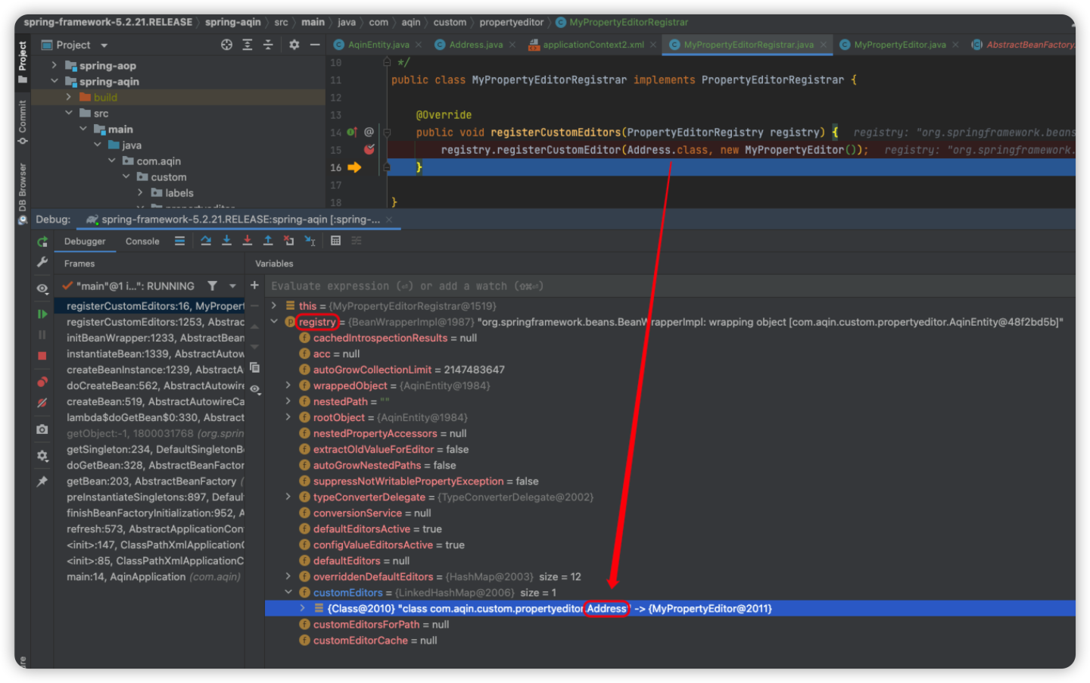Viewport: 1090px width, 683px height.
Task: Click the Step Over icon
Action: coord(206,241)
